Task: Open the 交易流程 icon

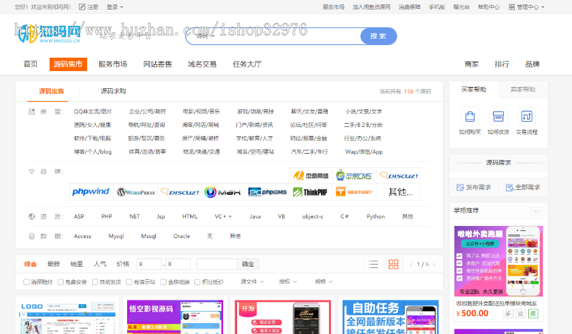Action: click(x=526, y=117)
